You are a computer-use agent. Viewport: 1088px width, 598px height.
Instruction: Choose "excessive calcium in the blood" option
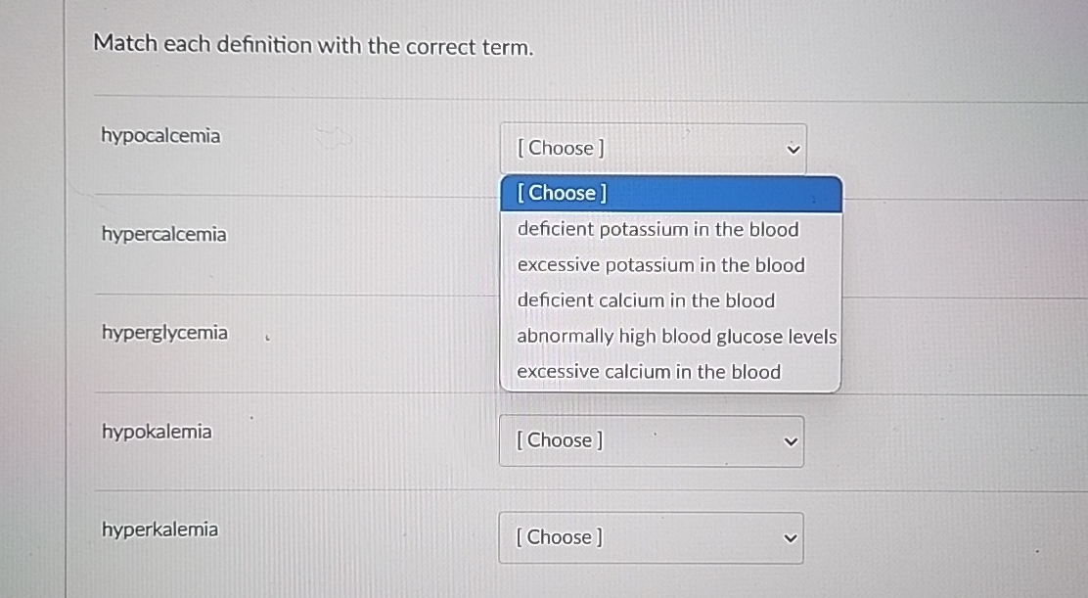pos(649,371)
